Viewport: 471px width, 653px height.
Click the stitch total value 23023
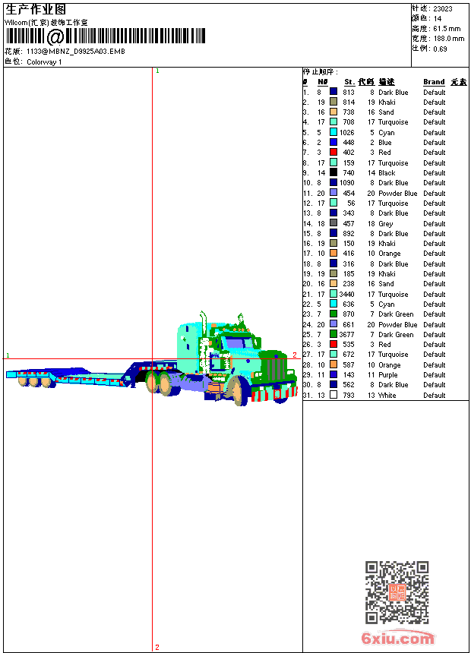443,9
